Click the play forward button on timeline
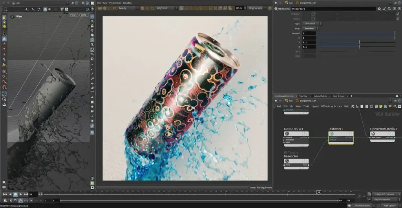The width and height of the screenshot is (402, 208). coord(20,194)
